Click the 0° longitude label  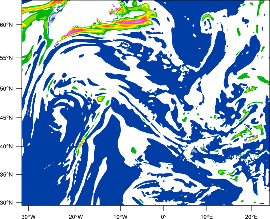164,217
